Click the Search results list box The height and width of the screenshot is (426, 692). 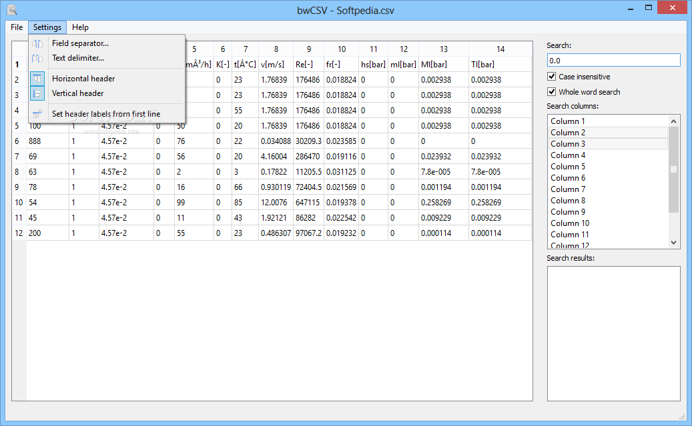[613, 333]
